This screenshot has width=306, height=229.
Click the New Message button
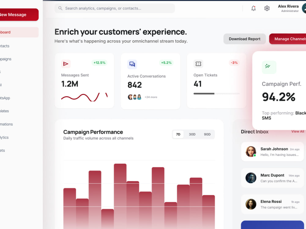click(x=19, y=15)
